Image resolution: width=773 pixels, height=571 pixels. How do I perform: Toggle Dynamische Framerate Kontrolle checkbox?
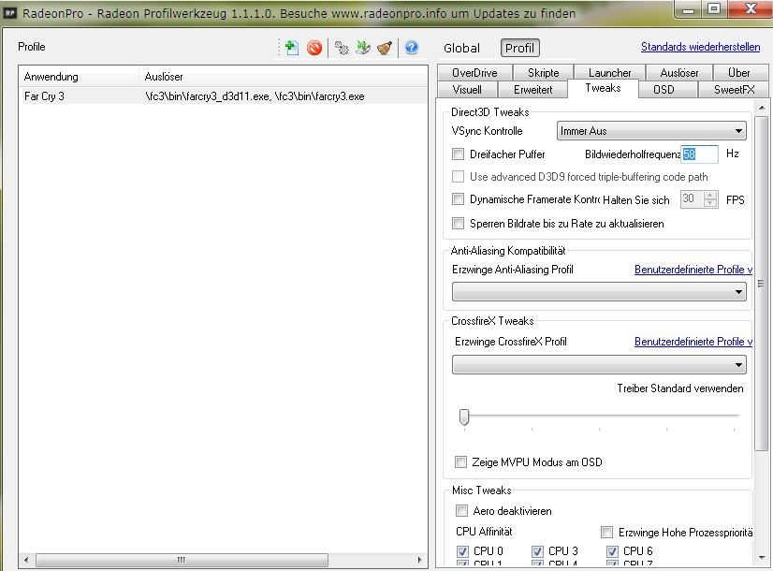coord(458,199)
